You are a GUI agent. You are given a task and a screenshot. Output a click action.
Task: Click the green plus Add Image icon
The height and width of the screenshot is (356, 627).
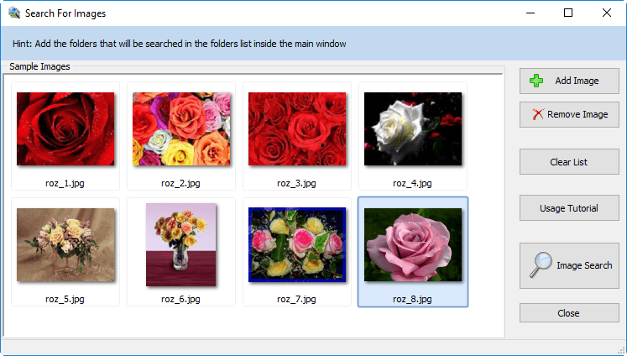[536, 81]
